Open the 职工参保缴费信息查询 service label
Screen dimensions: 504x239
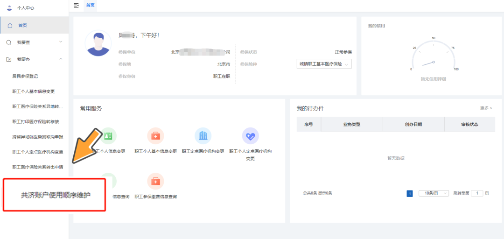point(155,197)
